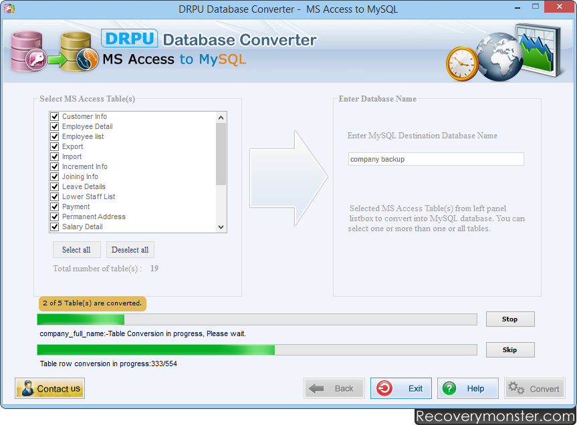Click the Back button
Viewport: 577px width, 425px height.
tap(334, 388)
